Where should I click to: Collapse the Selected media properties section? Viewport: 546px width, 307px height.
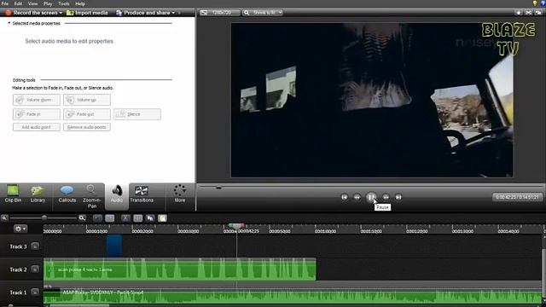[9, 23]
